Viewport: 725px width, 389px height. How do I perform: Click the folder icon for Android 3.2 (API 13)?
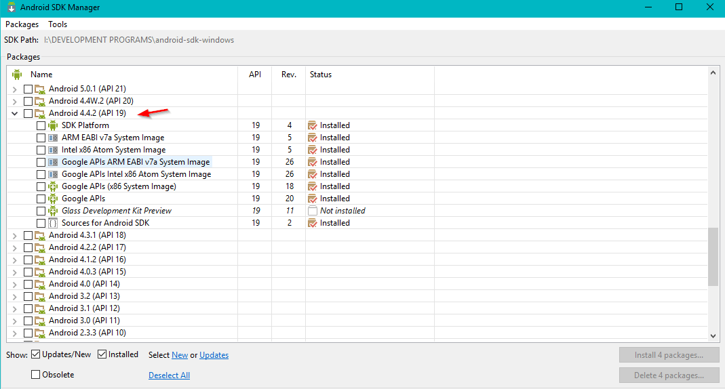pyautogui.click(x=40, y=296)
